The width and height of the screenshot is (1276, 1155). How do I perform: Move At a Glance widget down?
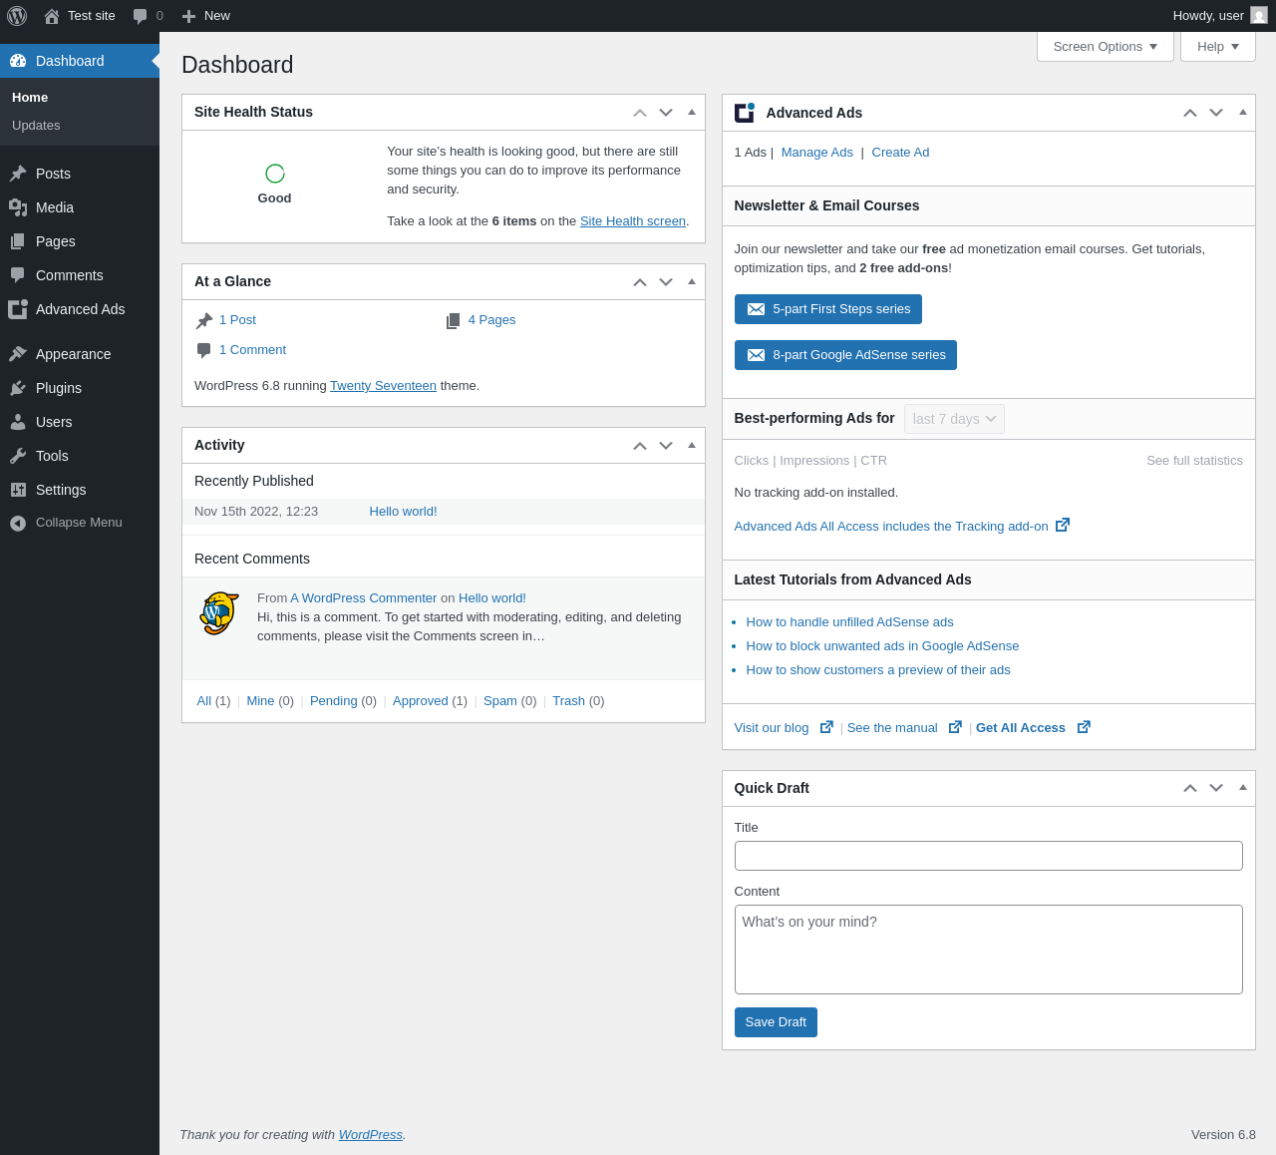666,282
